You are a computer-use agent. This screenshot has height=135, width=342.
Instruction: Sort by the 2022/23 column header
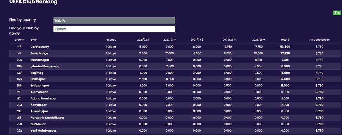tap(169, 40)
